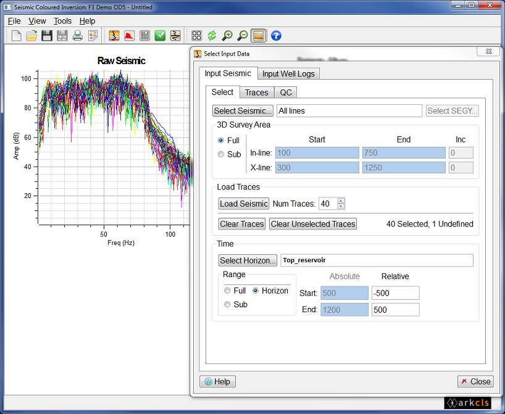Viewport: 505px width, 414px height.
Task: Click the X-line Inc field
Action: click(x=461, y=168)
